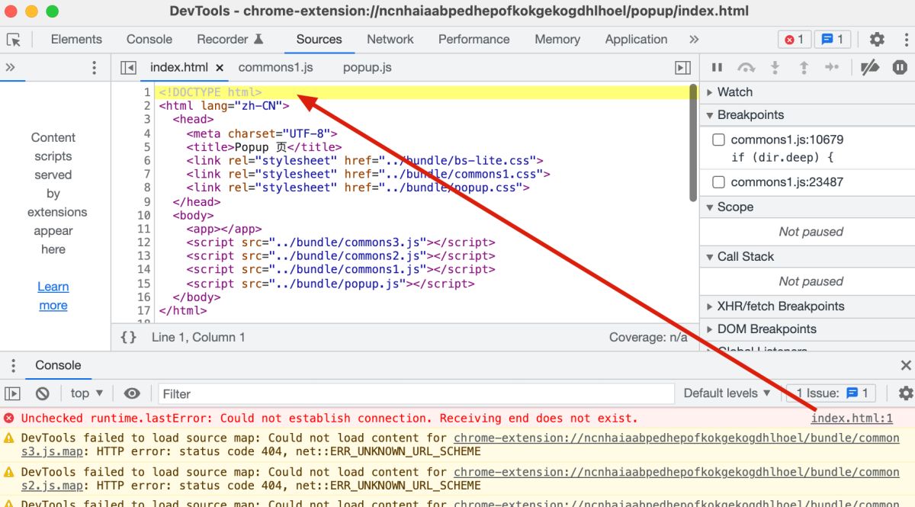
Task: Show more DevTools tabs chevron
Action: tap(693, 40)
